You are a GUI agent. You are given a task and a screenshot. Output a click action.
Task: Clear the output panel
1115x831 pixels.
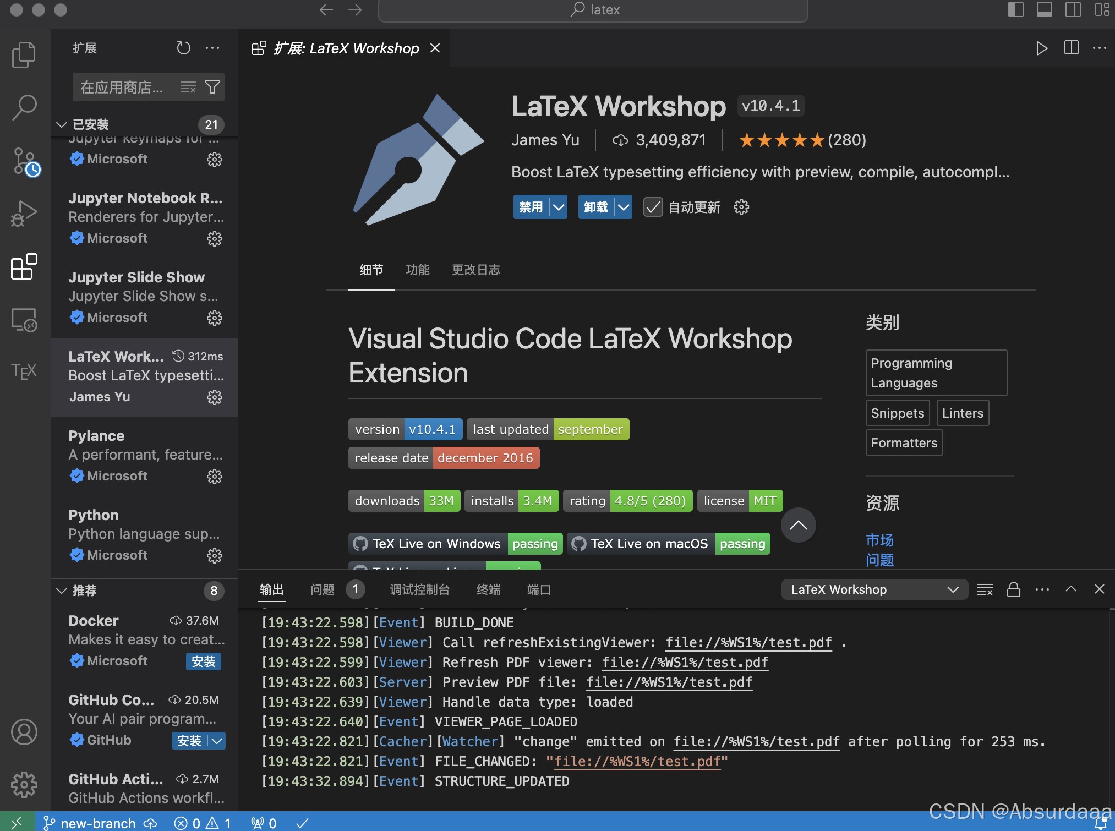(x=985, y=590)
